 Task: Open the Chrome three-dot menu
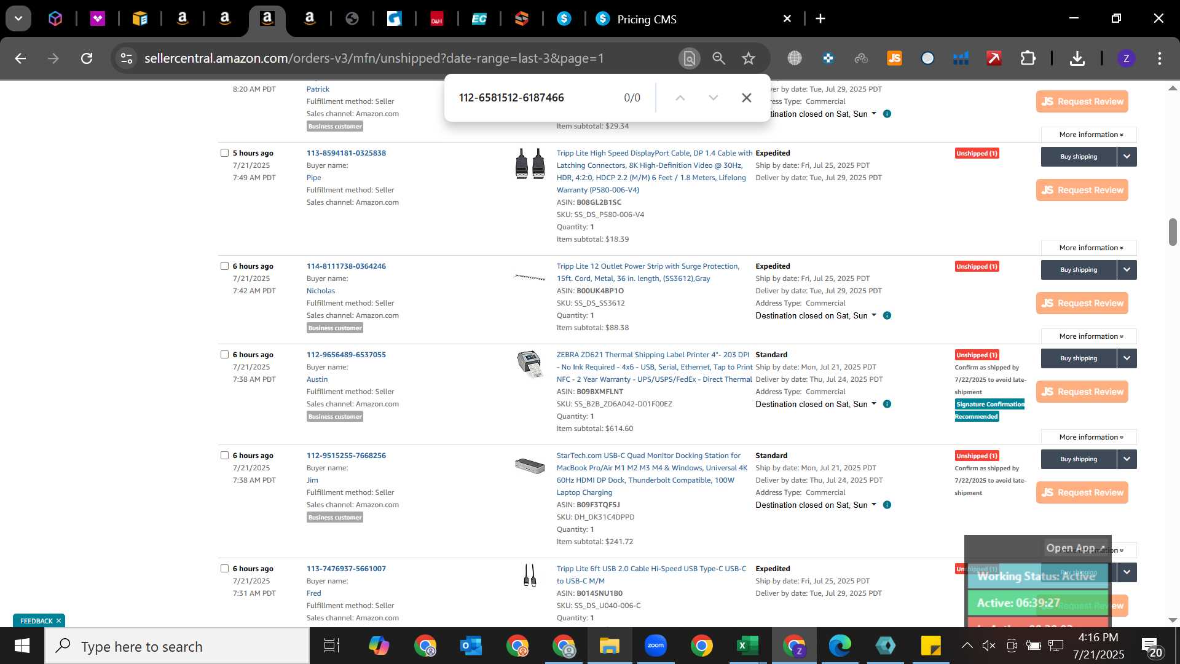tap(1160, 58)
